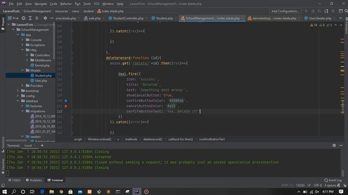Hide the Terminal panel with minus icon
The image size is (348, 195).
tap(341, 146)
